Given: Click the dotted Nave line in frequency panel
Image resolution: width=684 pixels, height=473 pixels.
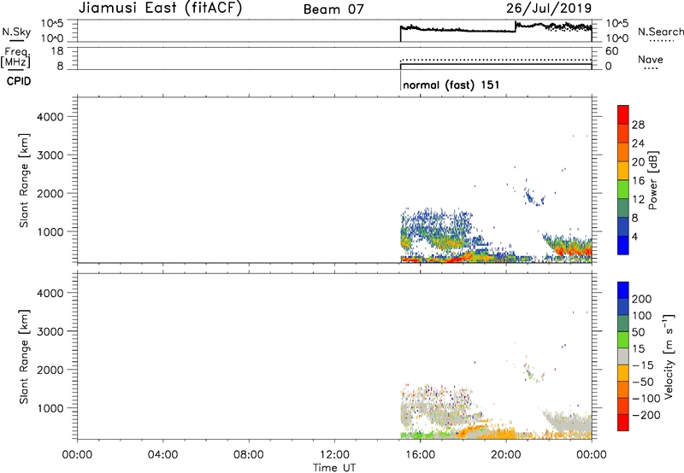Looking at the screenshot, I should pyautogui.click(x=496, y=59).
